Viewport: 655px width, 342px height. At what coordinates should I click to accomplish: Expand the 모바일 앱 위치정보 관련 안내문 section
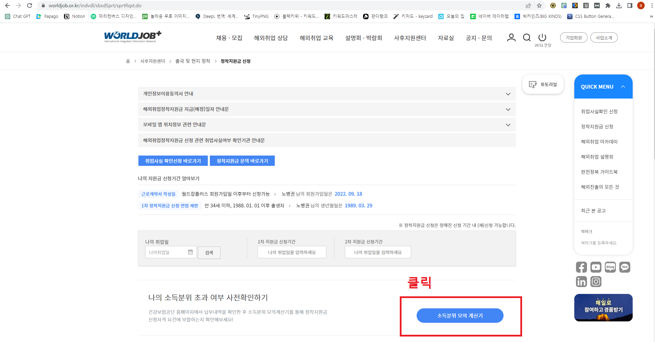coord(507,124)
